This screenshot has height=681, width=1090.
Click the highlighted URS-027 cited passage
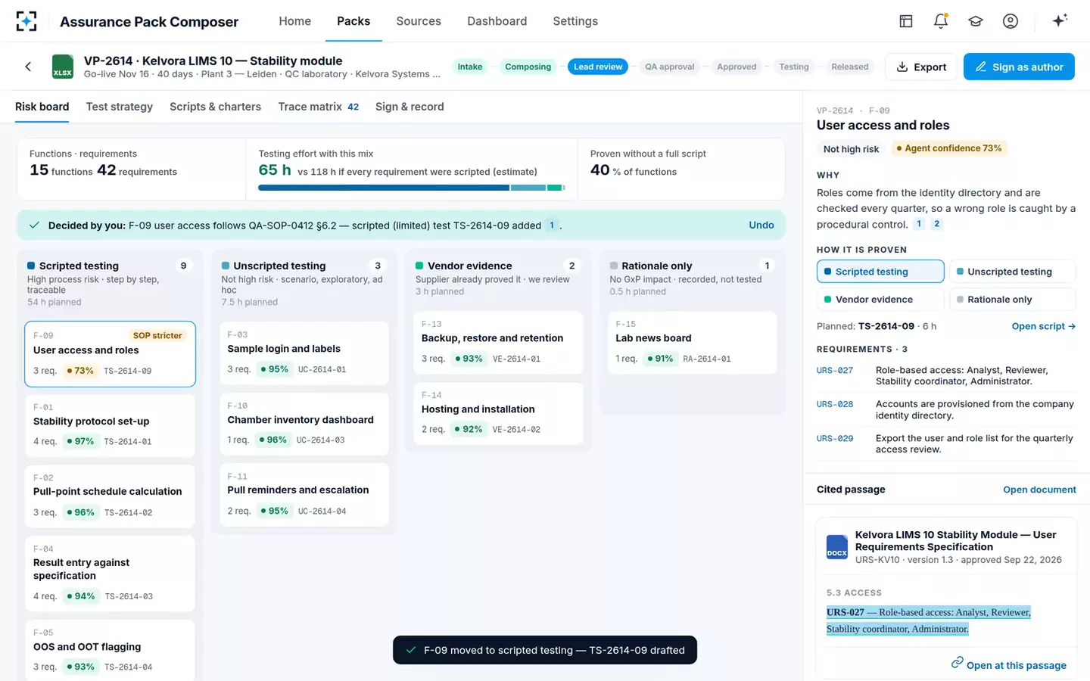(x=929, y=620)
